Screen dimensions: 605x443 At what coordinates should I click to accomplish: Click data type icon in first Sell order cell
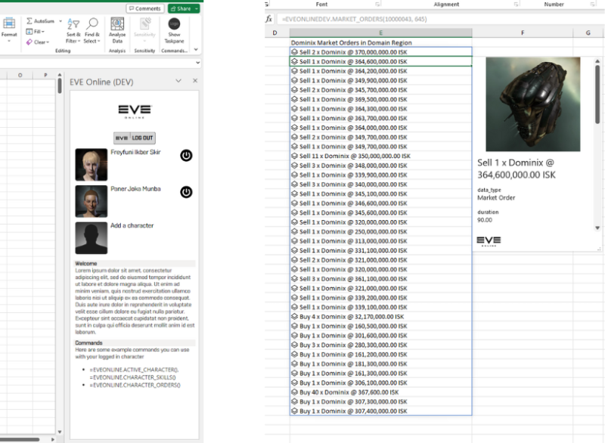point(295,53)
